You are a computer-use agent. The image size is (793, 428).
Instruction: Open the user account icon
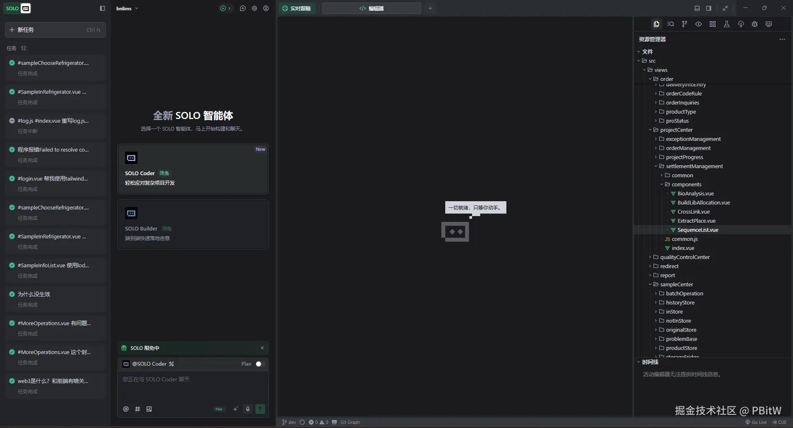[x=266, y=8]
